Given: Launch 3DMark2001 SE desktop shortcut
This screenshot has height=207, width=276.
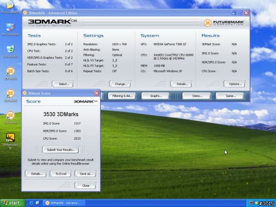Looking at the screenshot, I should pos(10,141).
